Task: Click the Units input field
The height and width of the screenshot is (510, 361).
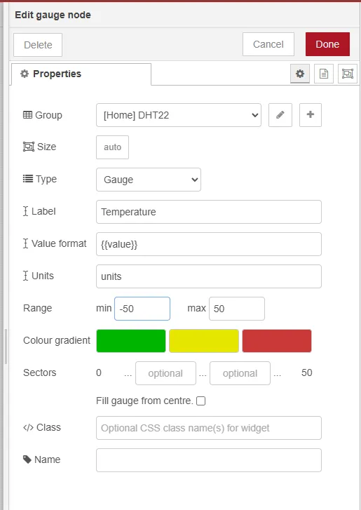Action: click(x=209, y=276)
